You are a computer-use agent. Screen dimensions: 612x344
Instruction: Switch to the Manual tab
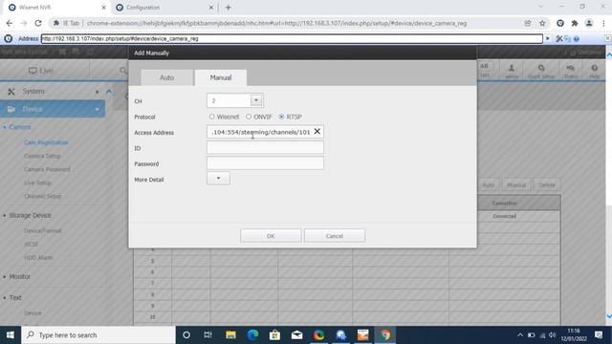tap(221, 77)
